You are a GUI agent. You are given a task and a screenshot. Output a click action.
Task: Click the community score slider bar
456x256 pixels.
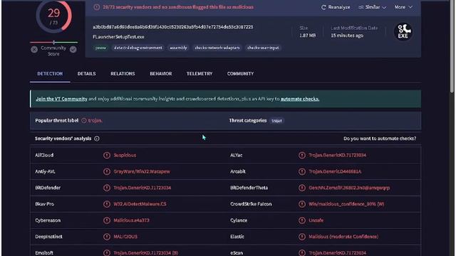(54, 43)
